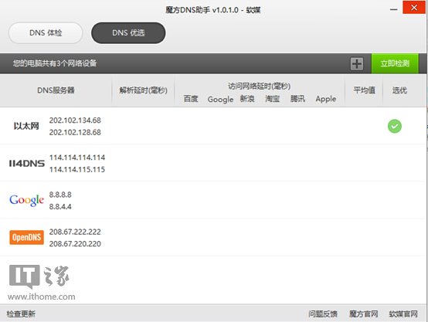Click the 腾讯 column header
Screen dimensions: 428x322
[297, 99]
